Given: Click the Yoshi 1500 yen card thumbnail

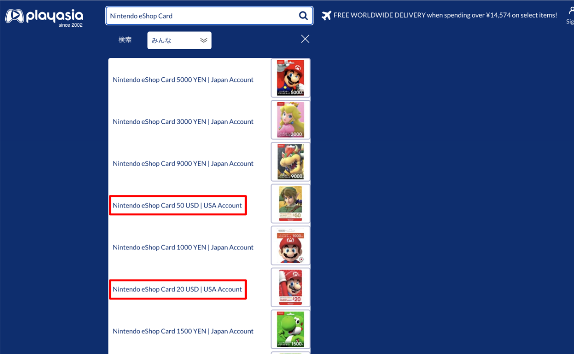Looking at the screenshot, I should click(290, 329).
